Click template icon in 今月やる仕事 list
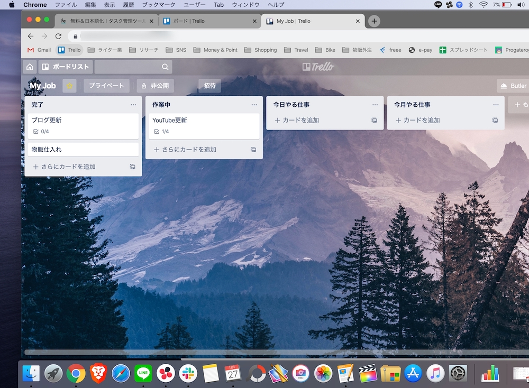This screenshot has width=529, height=388. click(495, 120)
